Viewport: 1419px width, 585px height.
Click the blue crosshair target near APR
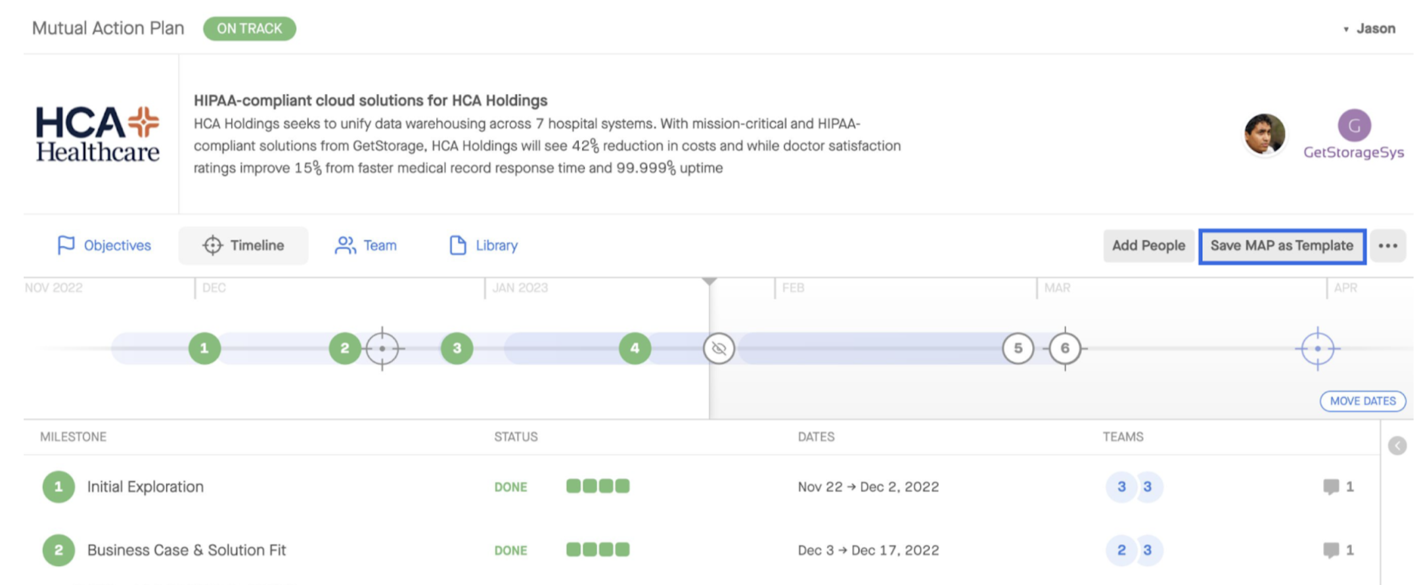(x=1317, y=348)
